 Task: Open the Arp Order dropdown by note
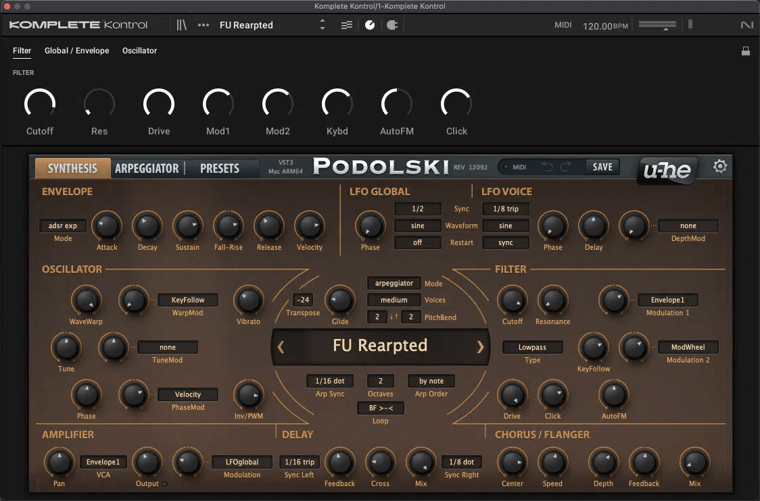point(431,381)
